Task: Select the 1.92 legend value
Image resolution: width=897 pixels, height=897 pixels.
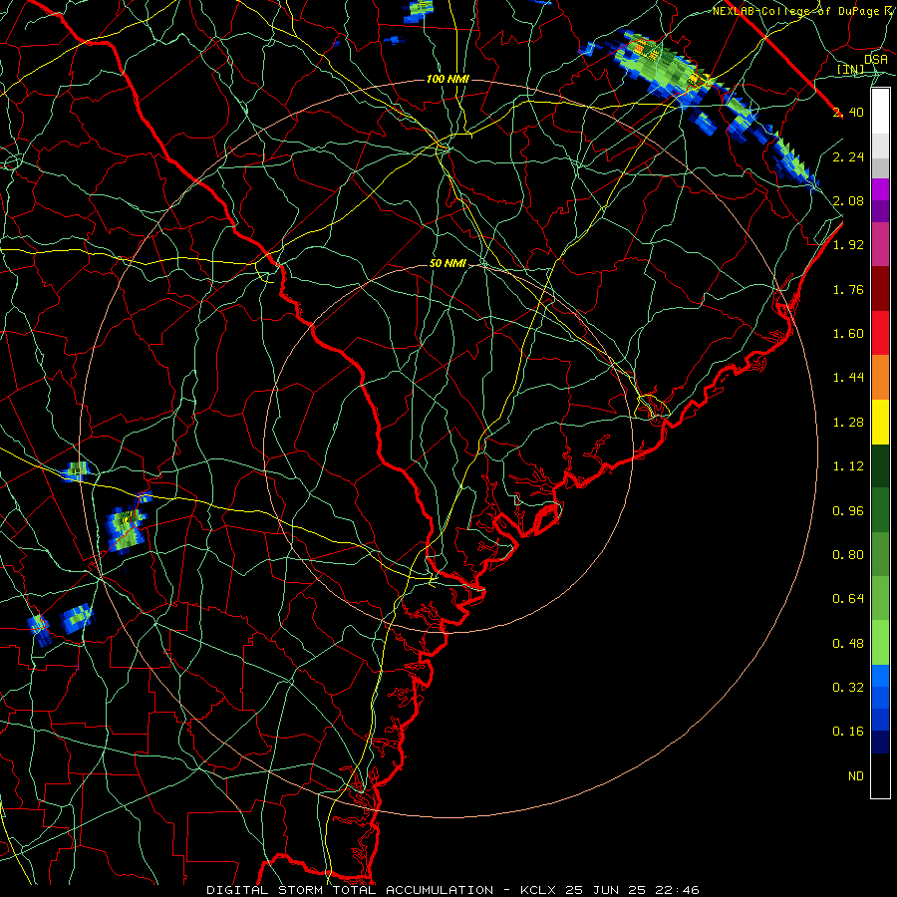Action: pyautogui.click(x=848, y=245)
